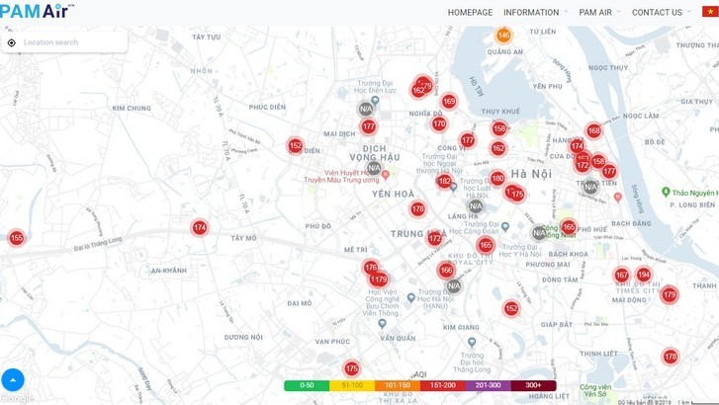Screen dimensions: 719x405
Task: Click the blue round arrow button
Action: [13, 379]
